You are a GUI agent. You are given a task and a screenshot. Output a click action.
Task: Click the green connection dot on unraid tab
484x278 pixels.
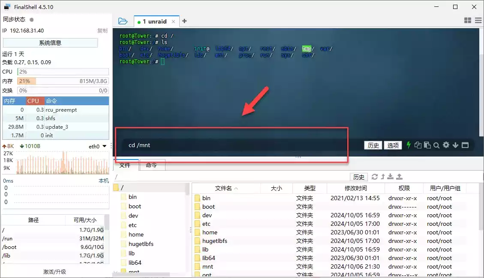[139, 22]
